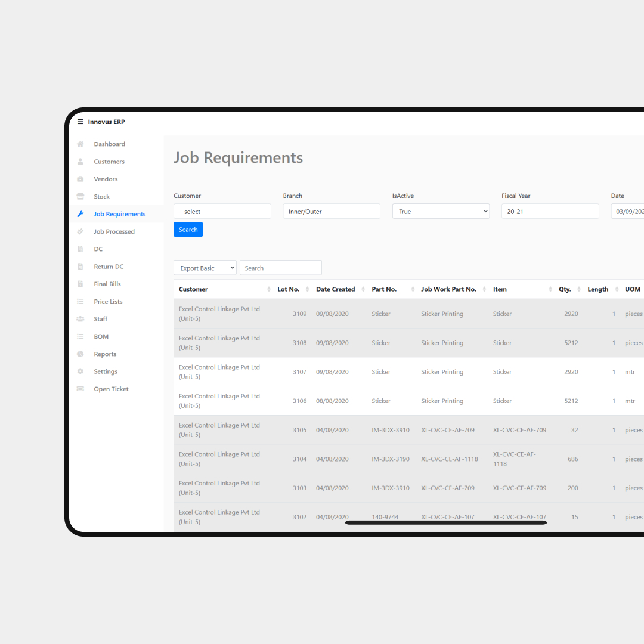Focus the Fiscal Year field showing 20-21
The width and height of the screenshot is (644, 644).
point(550,212)
